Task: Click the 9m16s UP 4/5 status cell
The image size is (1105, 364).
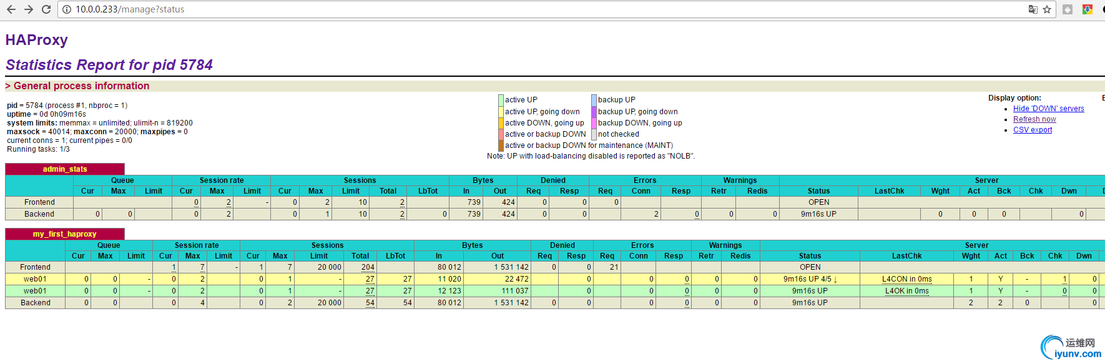Action: (x=810, y=279)
